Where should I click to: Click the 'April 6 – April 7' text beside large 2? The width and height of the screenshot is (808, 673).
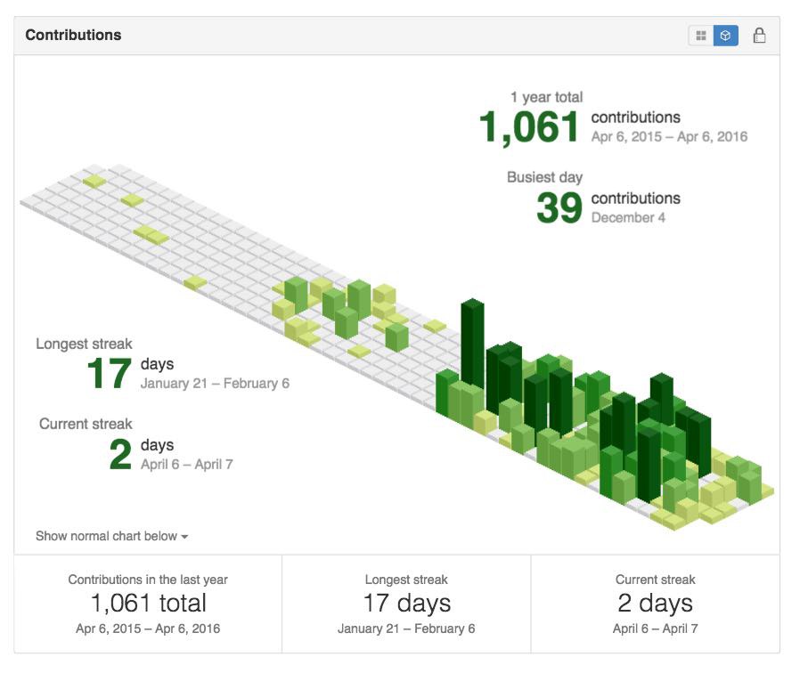pos(186,465)
